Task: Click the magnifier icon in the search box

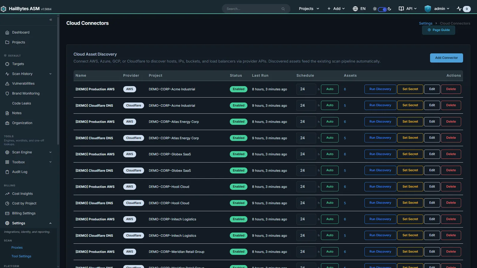Action: coord(283,9)
